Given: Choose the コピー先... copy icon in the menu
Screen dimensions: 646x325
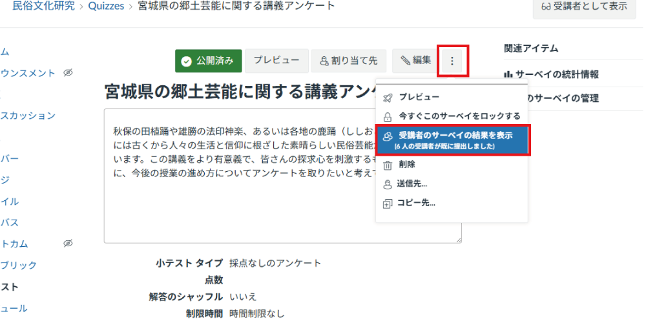Looking at the screenshot, I should [x=388, y=204].
